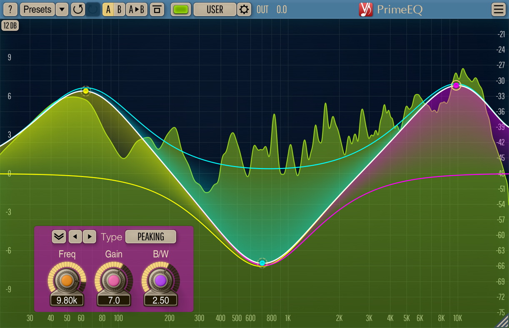The image size is (509, 328).
Task: Click the next-band right arrow button
Action: [x=90, y=236]
